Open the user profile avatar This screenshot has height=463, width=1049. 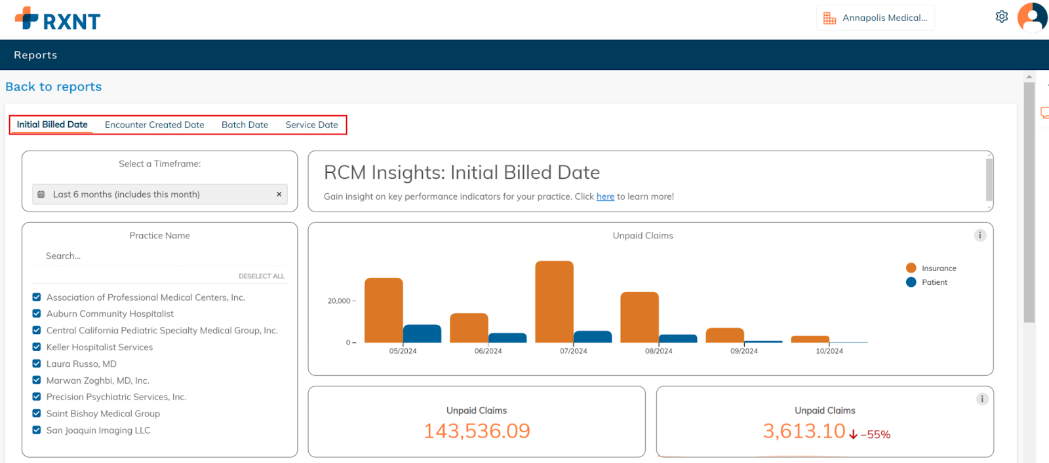1032,17
